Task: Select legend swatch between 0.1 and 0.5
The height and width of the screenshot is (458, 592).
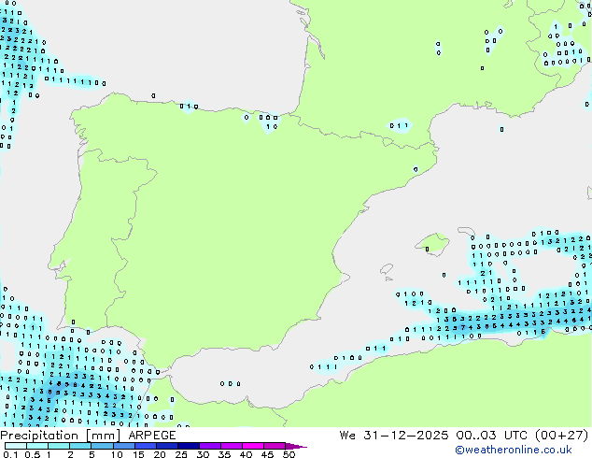Action: pos(16,446)
